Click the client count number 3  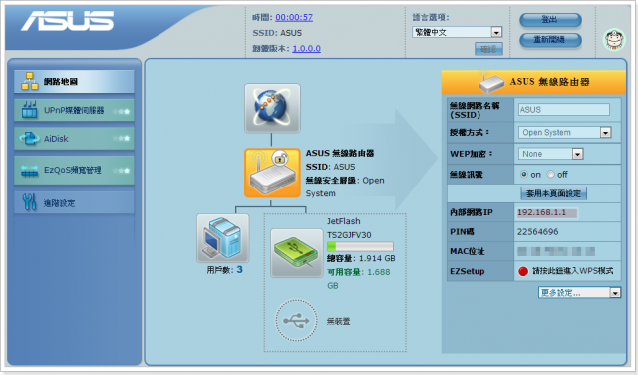coord(239,269)
